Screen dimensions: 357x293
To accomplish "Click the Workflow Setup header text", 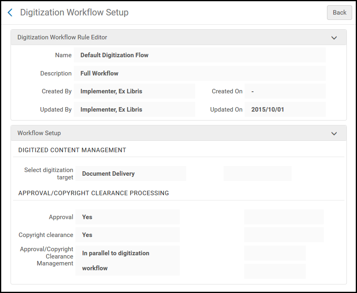I will tap(39, 133).
